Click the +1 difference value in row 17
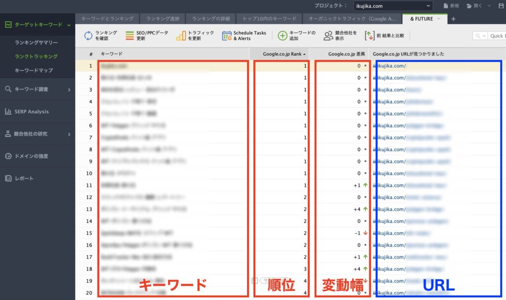 357,257
